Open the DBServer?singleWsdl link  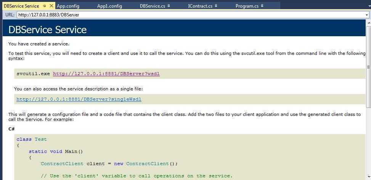[79, 99]
